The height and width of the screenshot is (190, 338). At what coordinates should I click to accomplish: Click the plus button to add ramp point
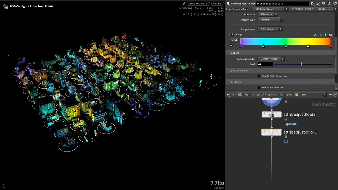(x=236, y=40)
